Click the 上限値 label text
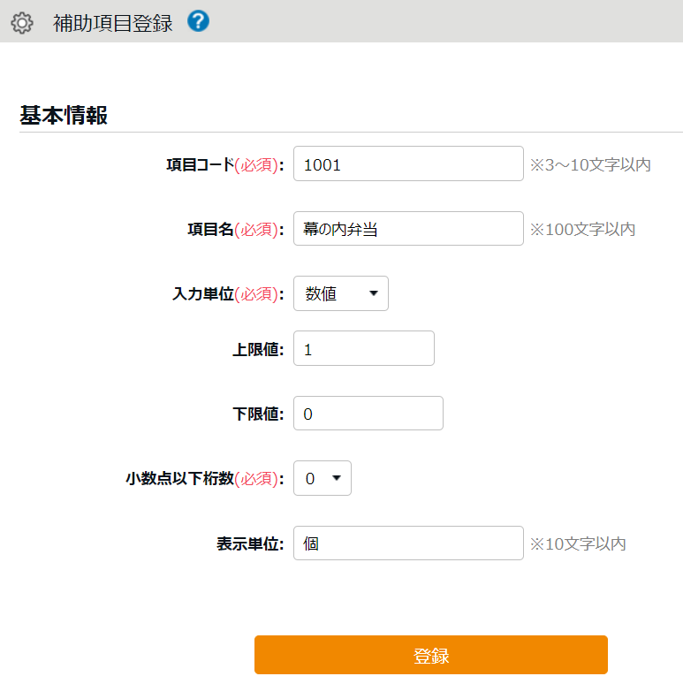Viewport: 683px width, 699px height. (257, 349)
